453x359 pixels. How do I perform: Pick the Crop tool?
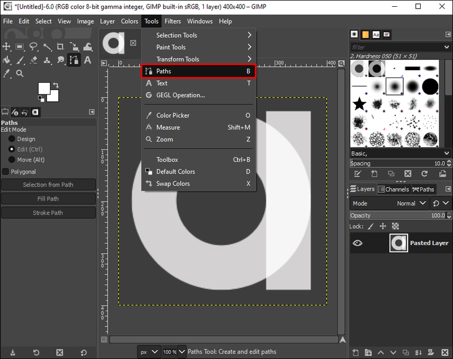[61, 46]
